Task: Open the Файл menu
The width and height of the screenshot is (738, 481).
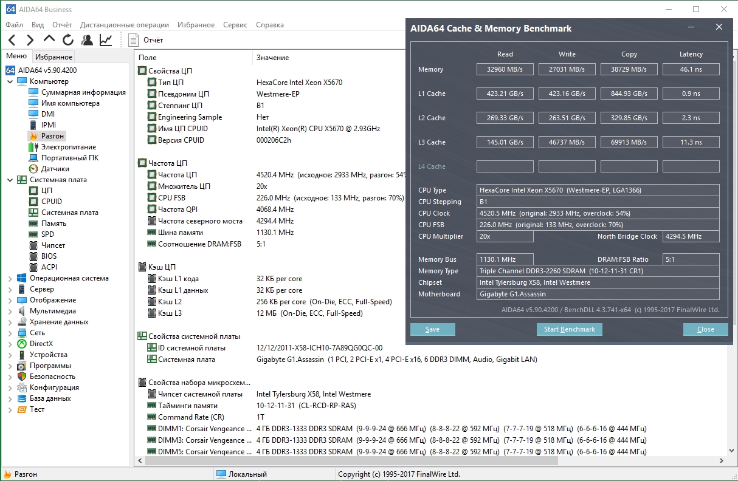Action: pyautogui.click(x=15, y=25)
